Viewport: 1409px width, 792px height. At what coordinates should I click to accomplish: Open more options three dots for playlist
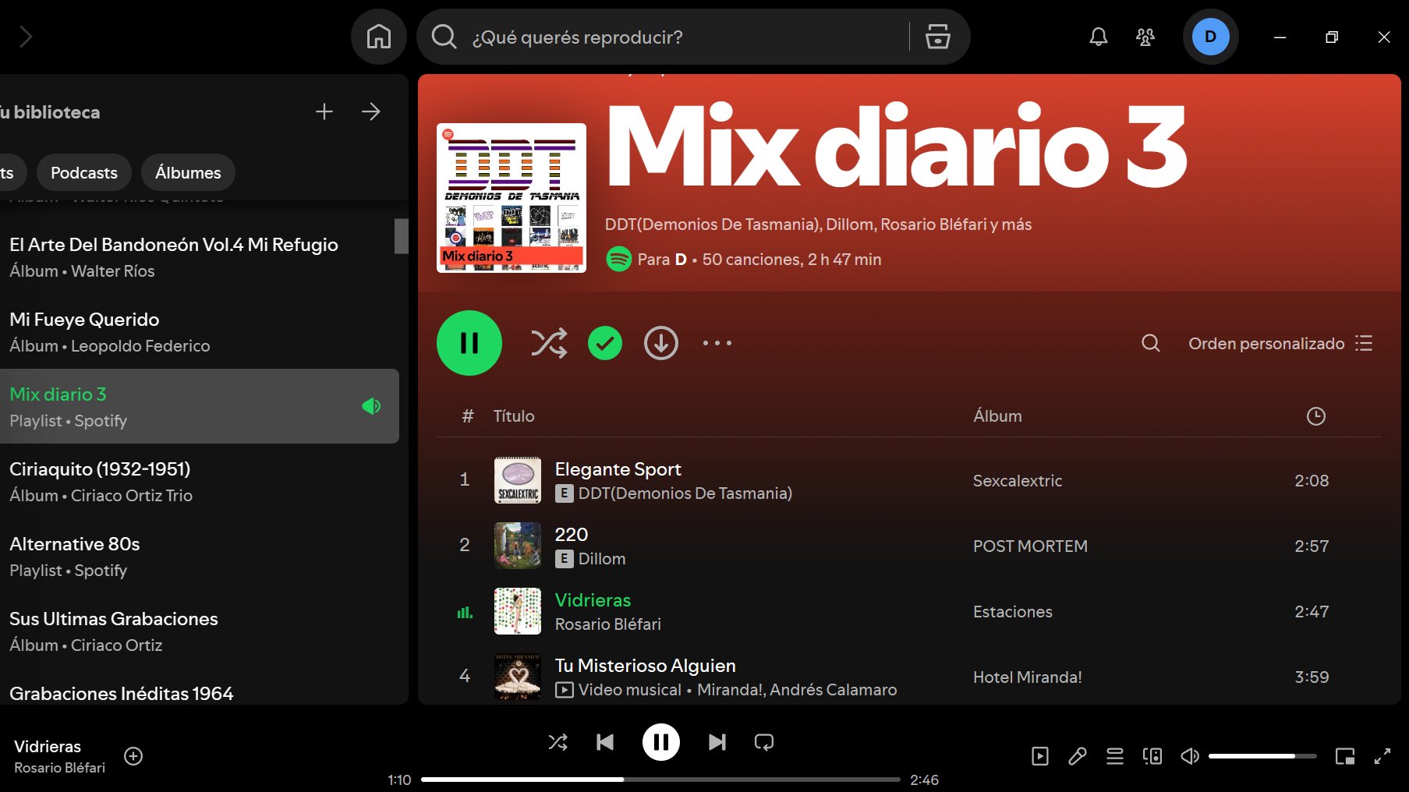tap(717, 343)
